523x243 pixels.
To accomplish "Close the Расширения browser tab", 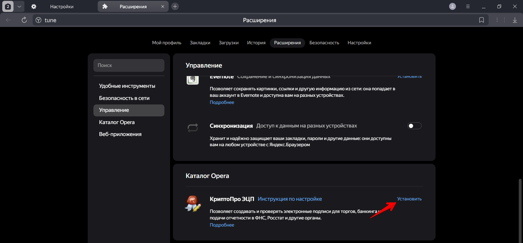I will pyautogui.click(x=163, y=7).
